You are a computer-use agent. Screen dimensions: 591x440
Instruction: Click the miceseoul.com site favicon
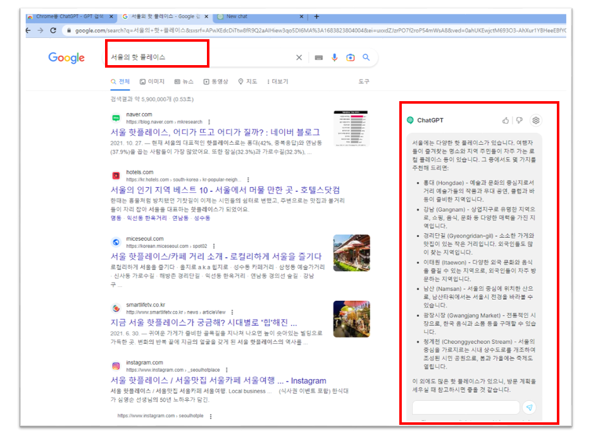coord(116,242)
